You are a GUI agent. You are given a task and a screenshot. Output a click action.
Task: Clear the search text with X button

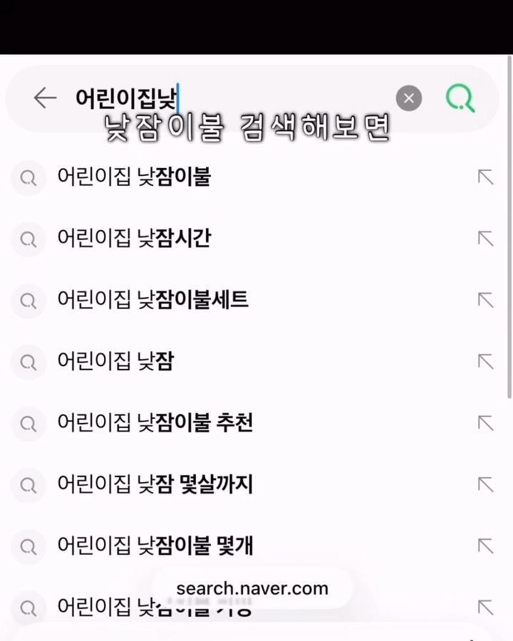click(409, 98)
